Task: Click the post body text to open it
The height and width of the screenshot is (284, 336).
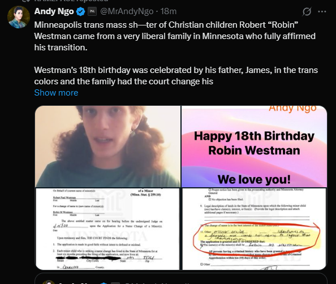Action: click(176, 53)
